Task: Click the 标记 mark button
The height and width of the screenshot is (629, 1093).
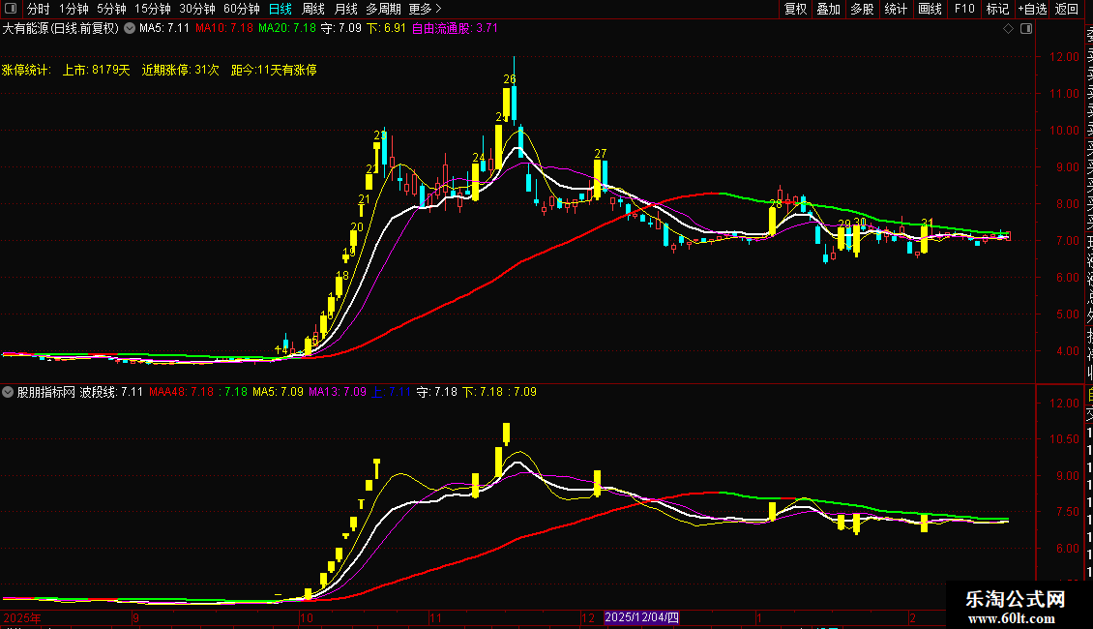Action: [x=997, y=9]
